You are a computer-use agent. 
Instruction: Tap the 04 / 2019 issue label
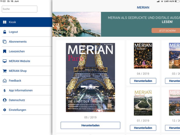[x=143, y=74]
